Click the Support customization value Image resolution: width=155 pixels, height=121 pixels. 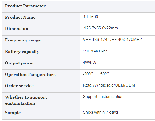coord(103,97)
